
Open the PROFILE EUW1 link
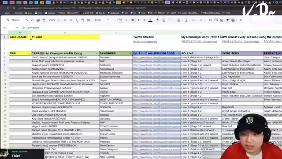pyautogui.click(x=199, y=42)
